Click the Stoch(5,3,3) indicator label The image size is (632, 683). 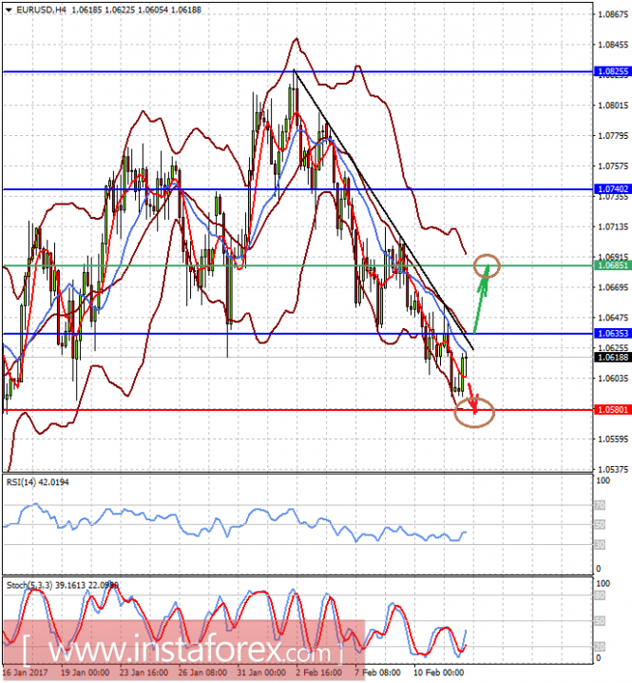(62, 585)
